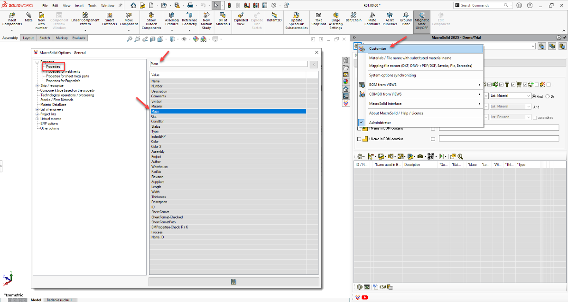Select the 'And' radio button
This screenshot has width=568, height=303.
click(534, 96)
